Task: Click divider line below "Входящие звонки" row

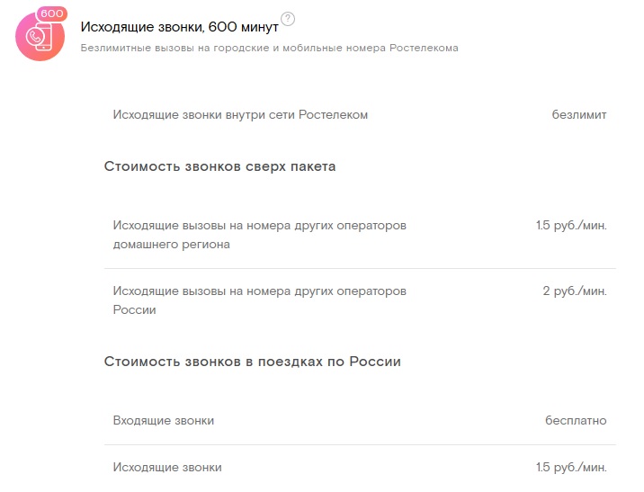Action: (360, 444)
